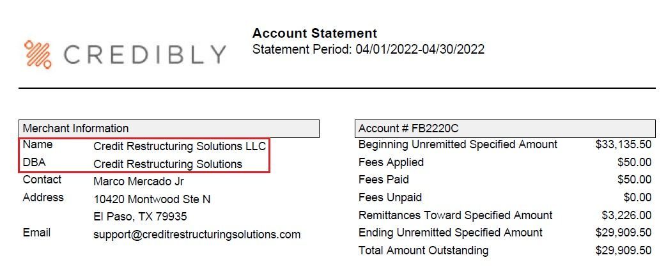
Task: Click the Account Statement heading
Action: [314, 33]
